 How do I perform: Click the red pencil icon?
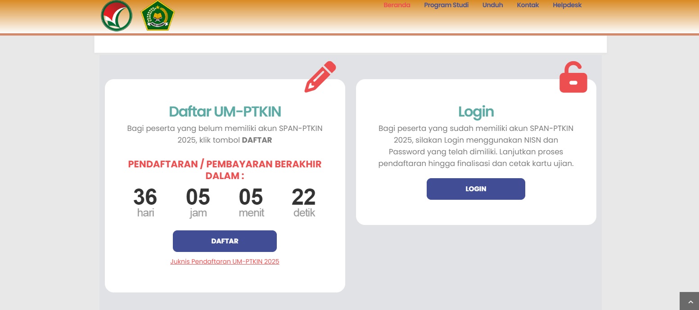click(320, 76)
